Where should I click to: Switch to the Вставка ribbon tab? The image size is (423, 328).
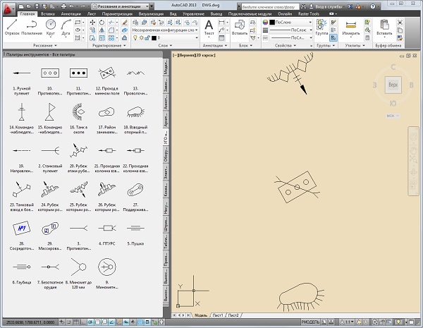click(x=49, y=13)
